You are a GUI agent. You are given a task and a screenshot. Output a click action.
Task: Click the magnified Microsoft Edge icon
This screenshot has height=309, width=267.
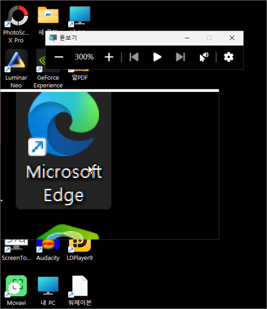[63, 124]
